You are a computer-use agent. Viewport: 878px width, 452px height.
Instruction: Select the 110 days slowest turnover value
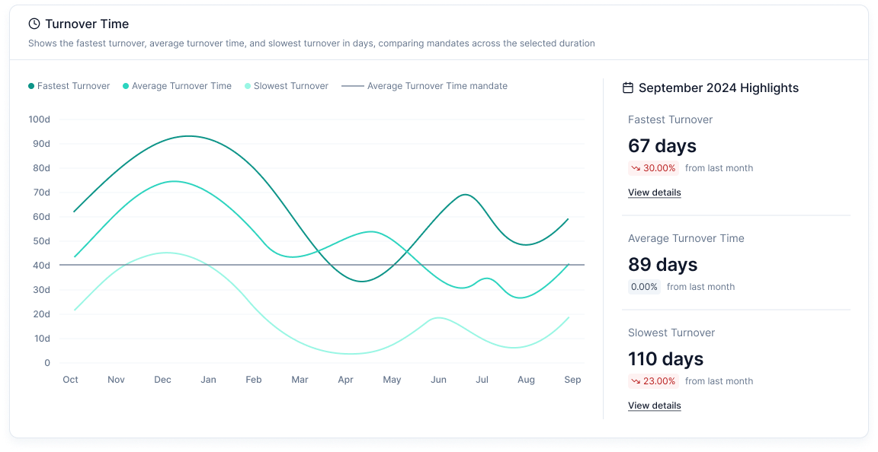point(666,358)
